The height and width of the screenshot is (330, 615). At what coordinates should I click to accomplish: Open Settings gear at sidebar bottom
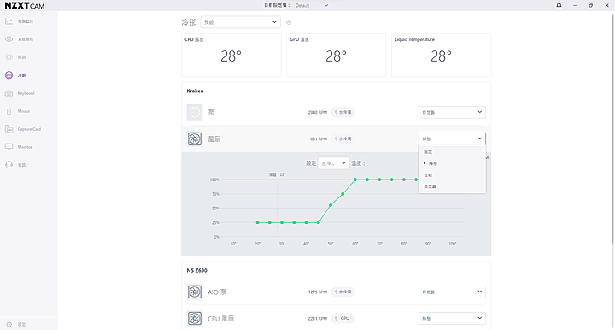point(9,325)
